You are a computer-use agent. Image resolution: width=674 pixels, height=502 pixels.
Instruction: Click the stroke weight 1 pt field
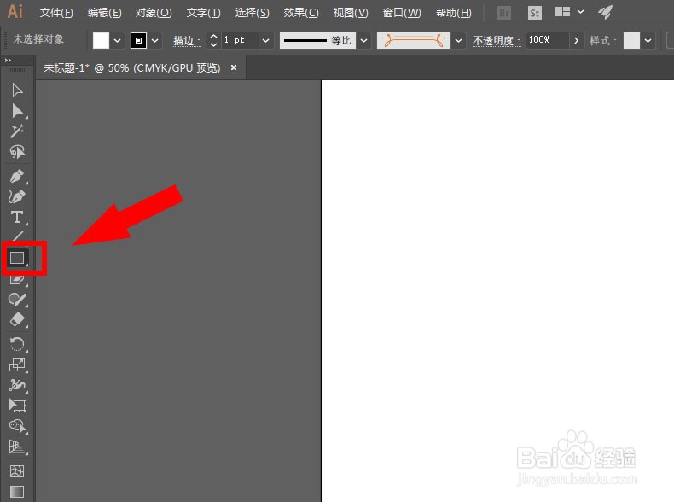pos(240,40)
